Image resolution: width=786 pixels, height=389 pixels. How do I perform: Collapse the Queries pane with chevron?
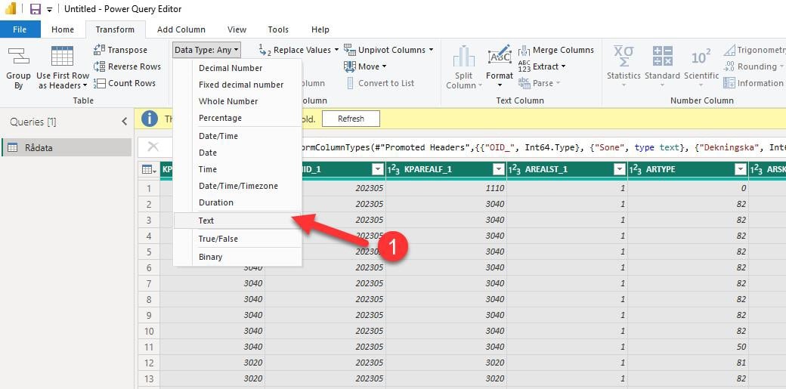point(125,122)
